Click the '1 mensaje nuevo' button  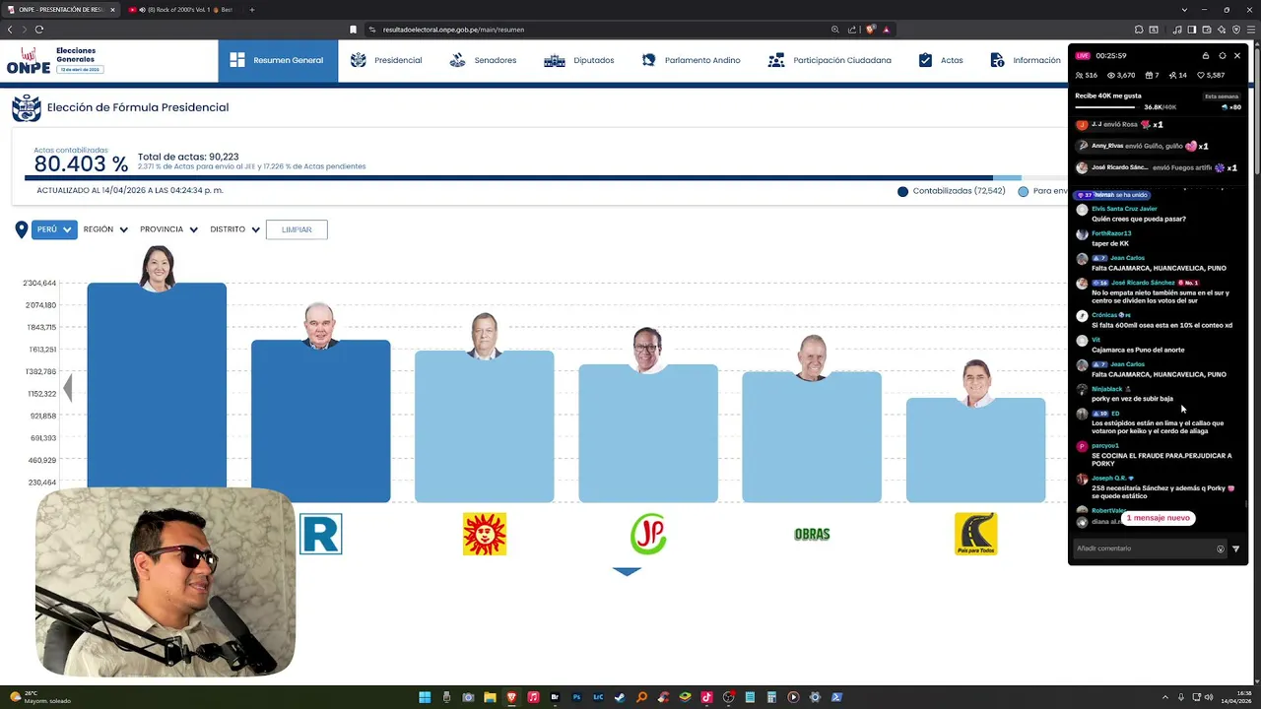coord(1159,518)
